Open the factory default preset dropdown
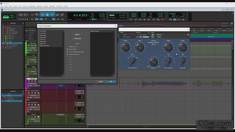The height and width of the screenshot is (132, 235). 143,35
